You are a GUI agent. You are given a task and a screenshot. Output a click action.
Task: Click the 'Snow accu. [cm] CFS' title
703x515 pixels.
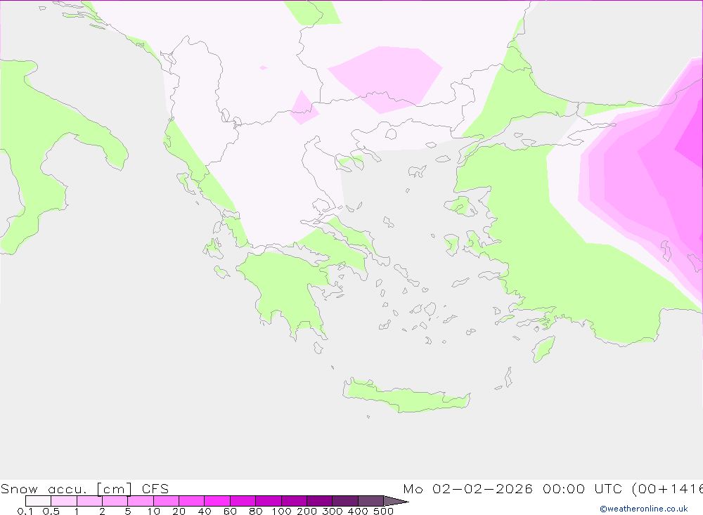[85, 488]
